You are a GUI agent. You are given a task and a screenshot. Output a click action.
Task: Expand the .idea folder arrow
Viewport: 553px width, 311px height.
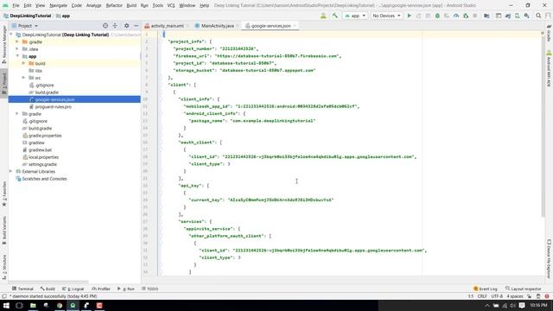[x=17, y=49]
